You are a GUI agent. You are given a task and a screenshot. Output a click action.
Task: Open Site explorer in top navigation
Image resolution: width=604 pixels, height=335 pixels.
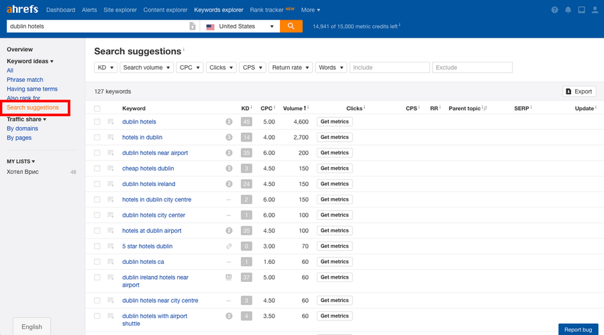[120, 10]
